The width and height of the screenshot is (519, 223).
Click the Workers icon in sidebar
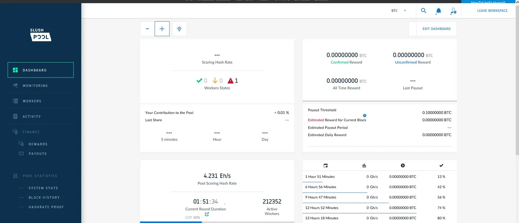pyautogui.click(x=15, y=101)
